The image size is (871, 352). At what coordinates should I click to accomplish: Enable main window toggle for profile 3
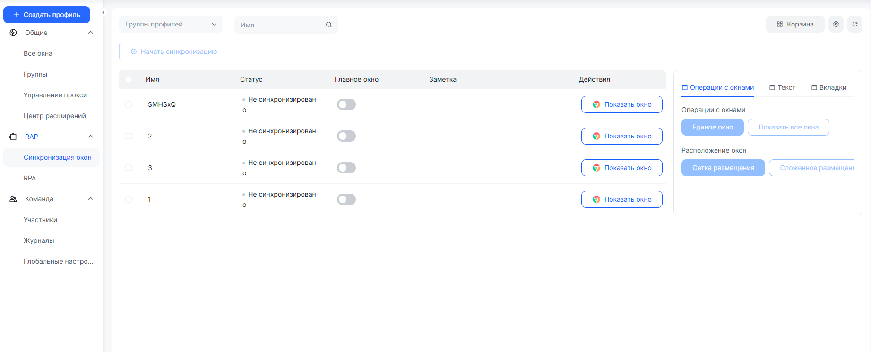click(346, 168)
